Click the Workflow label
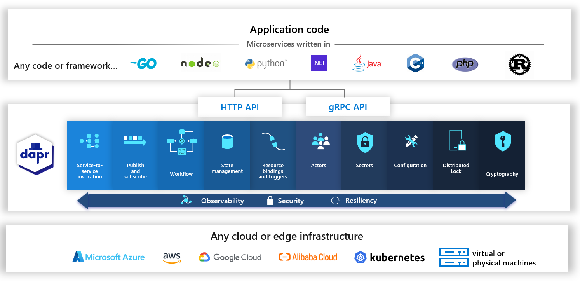This screenshot has height=281, width=580. pyautogui.click(x=181, y=174)
